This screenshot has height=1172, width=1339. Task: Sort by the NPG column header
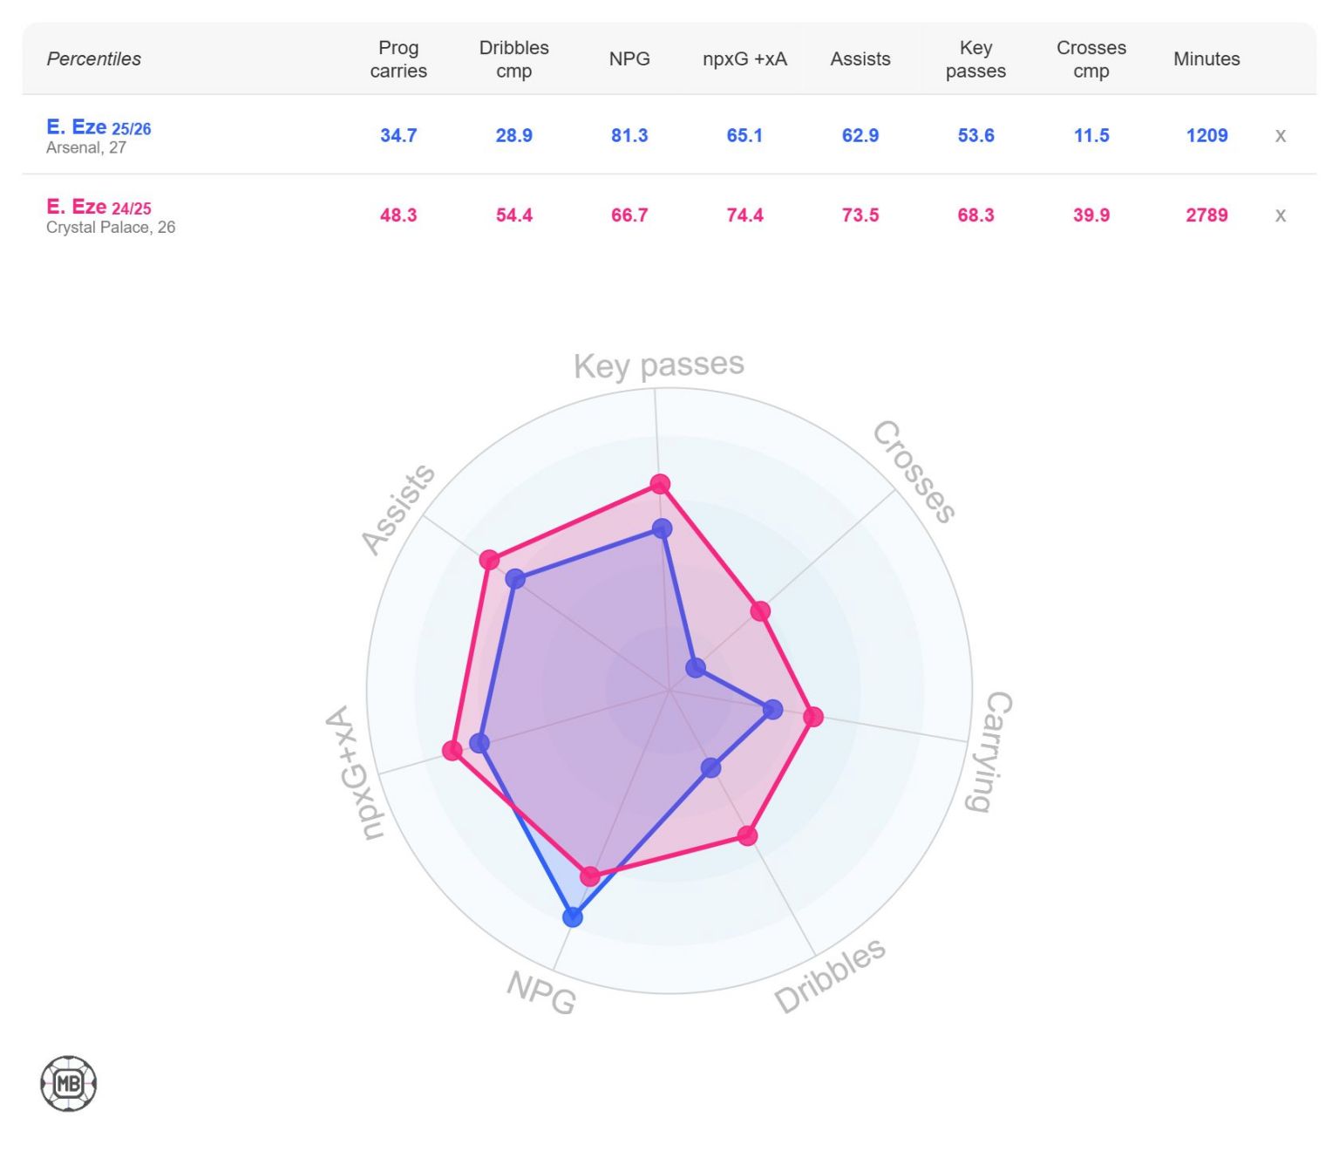(x=629, y=59)
